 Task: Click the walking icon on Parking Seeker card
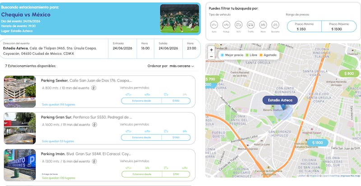coord(94,88)
